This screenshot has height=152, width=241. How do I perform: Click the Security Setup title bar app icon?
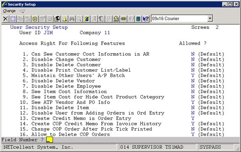click(4, 4)
